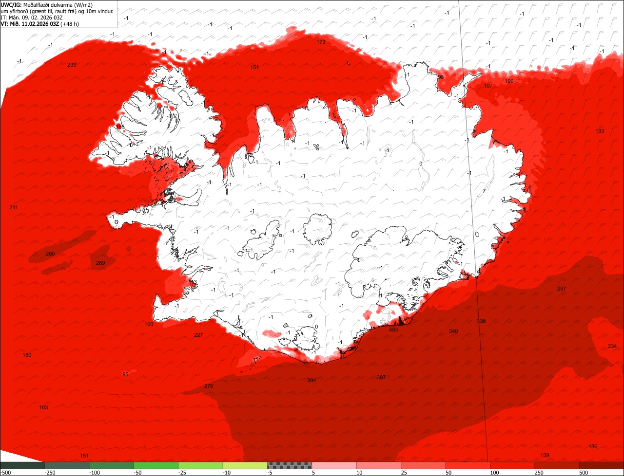Click the 'VT: Mið. 11.02.2026 03Z (+48 h)' line
Screen dimensions: 624x476
(x=39, y=23)
